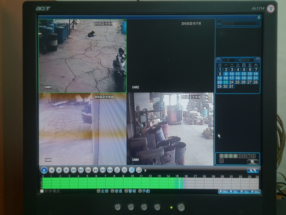The image size is (286, 215).
Task: Select date 1 in the calendar
Action: coord(220,69)
